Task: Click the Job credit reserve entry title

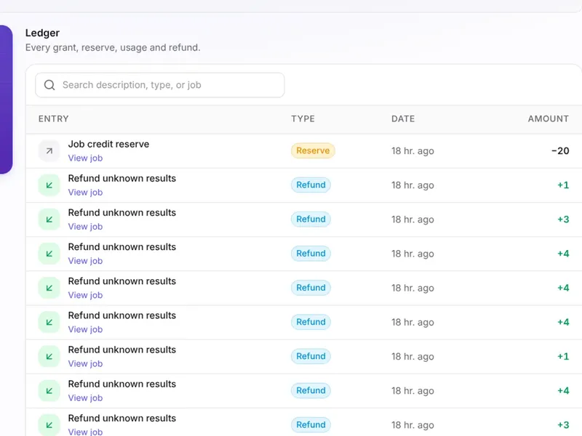Action: [x=108, y=144]
